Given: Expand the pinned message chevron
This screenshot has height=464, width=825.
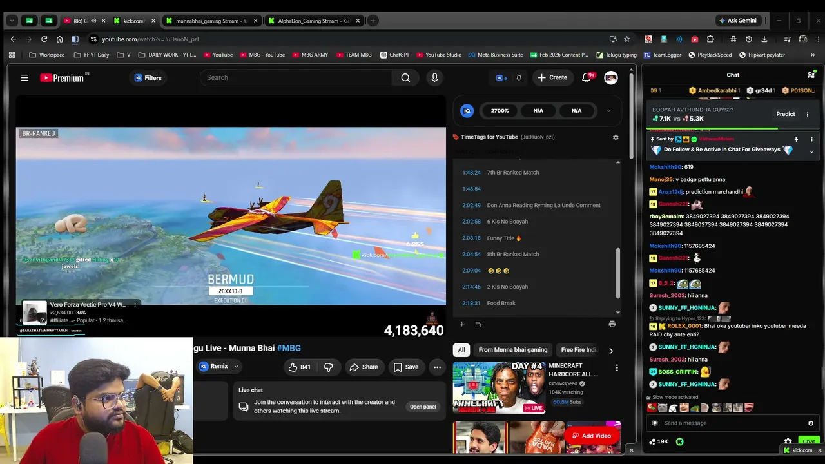Looking at the screenshot, I should [811, 151].
